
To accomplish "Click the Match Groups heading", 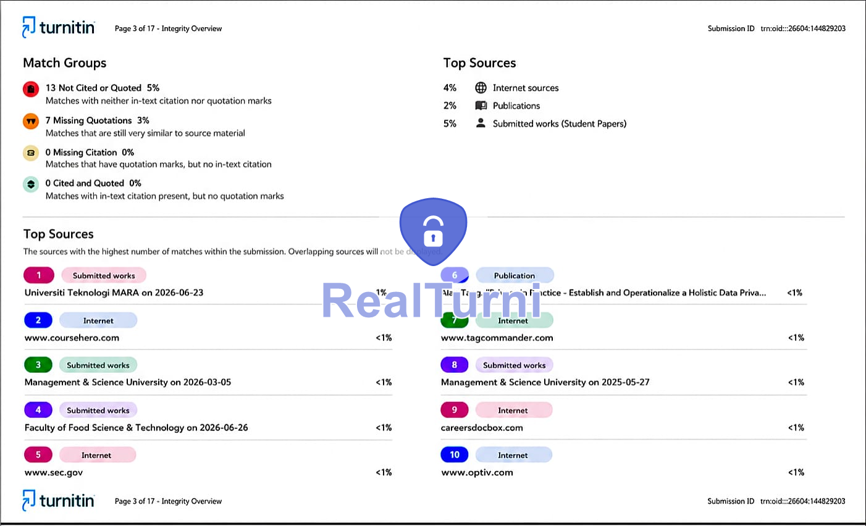I will point(65,63).
